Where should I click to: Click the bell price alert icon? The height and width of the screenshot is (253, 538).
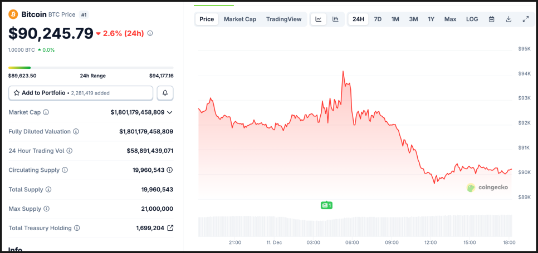pos(165,93)
